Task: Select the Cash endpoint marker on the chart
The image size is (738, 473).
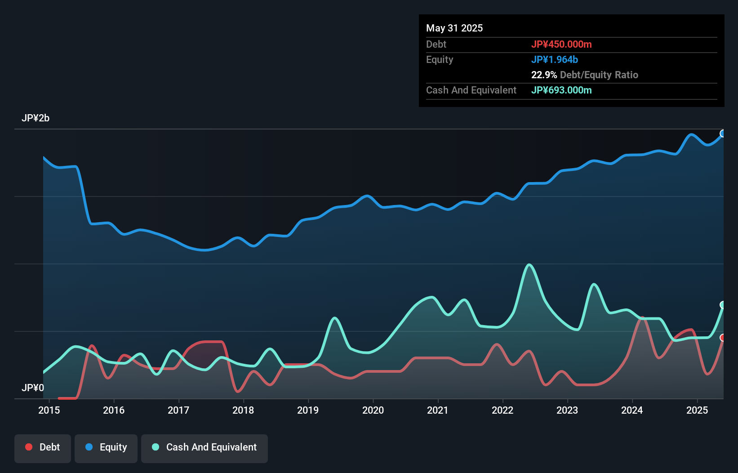Action: point(723,305)
